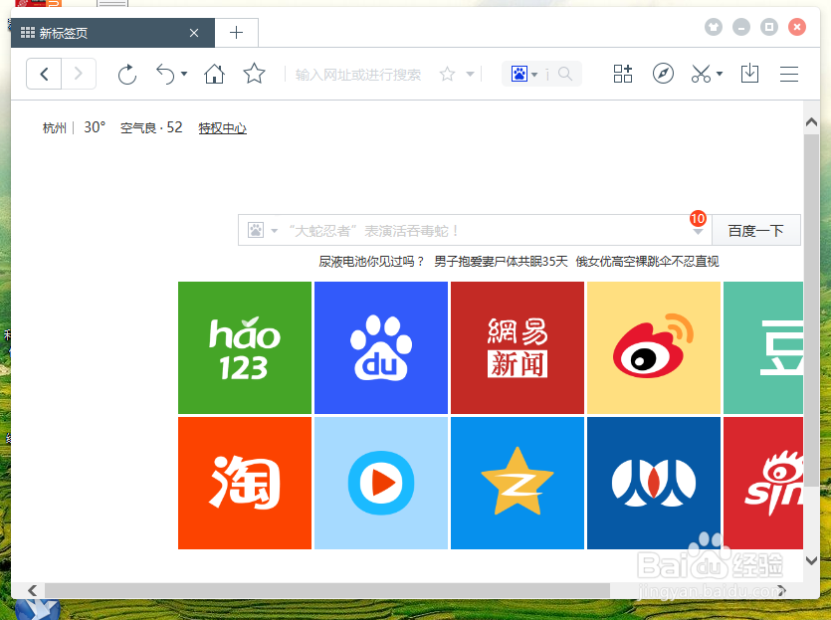Open a new tab with plus button
Viewport: 831px width, 620px height.
tap(237, 33)
